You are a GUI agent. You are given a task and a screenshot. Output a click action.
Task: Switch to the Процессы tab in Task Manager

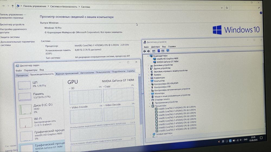pos(22,75)
